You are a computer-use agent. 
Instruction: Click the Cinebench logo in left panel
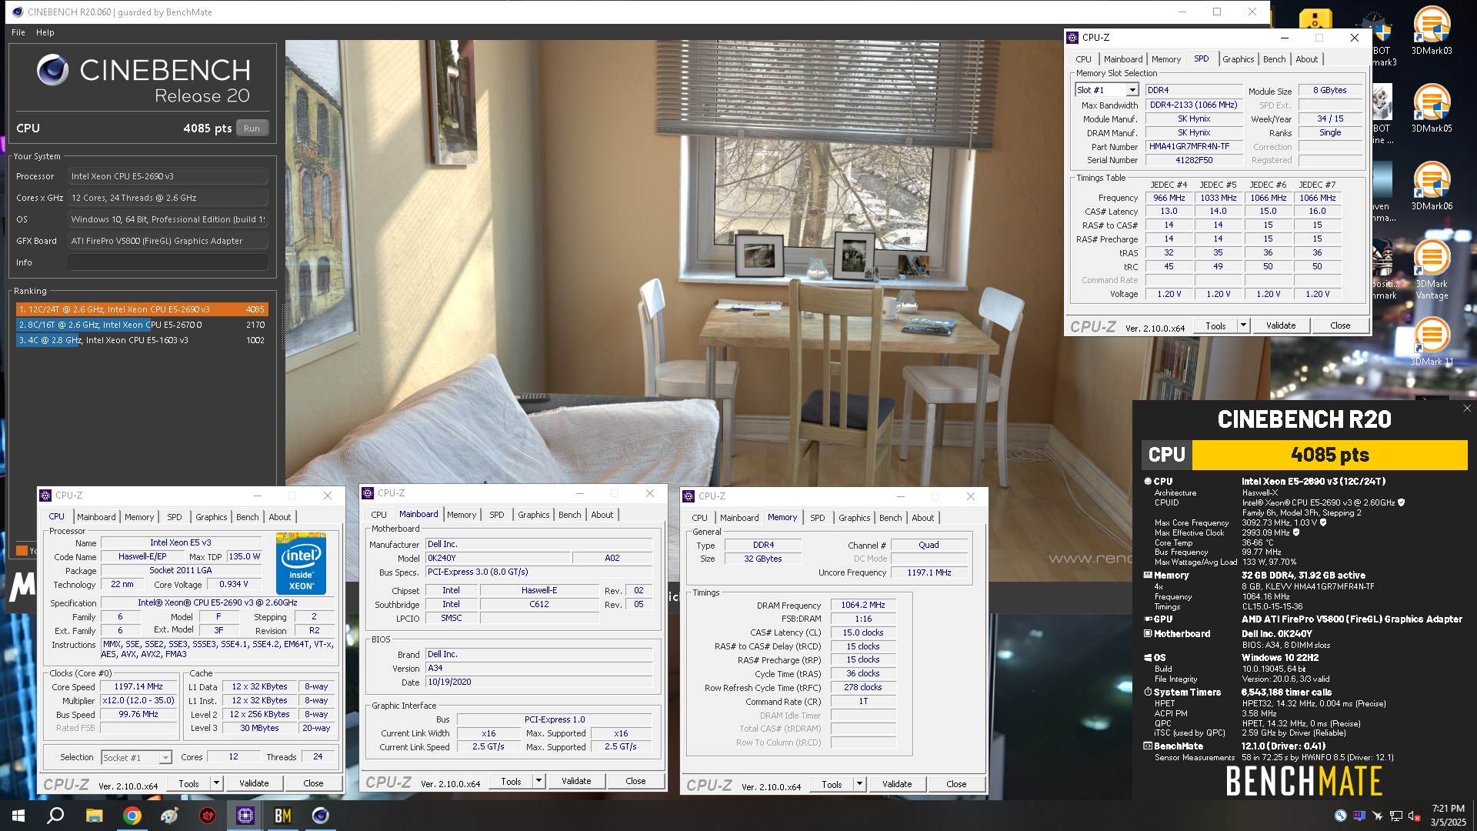pyautogui.click(x=52, y=70)
